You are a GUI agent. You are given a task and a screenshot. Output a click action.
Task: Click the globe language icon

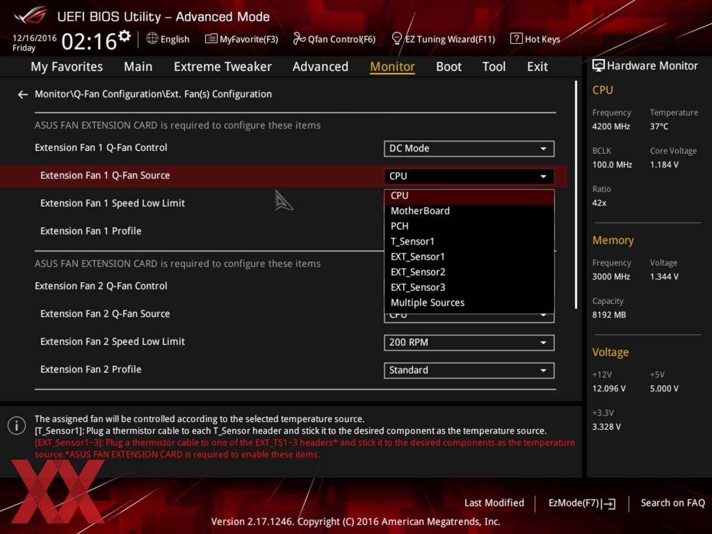pyautogui.click(x=152, y=38)
